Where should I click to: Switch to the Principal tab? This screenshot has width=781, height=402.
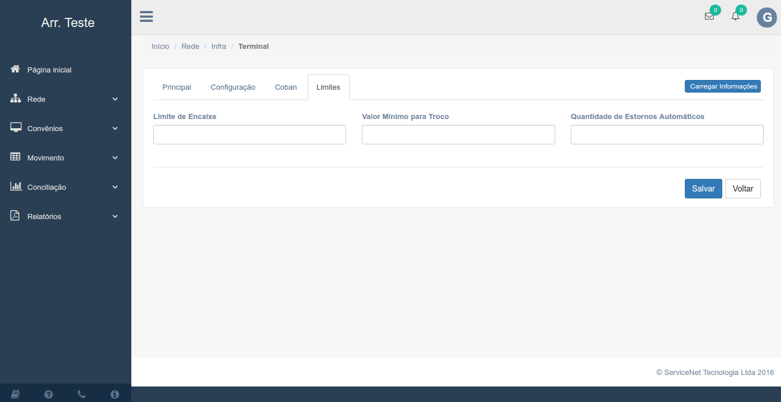coord(177,87)
